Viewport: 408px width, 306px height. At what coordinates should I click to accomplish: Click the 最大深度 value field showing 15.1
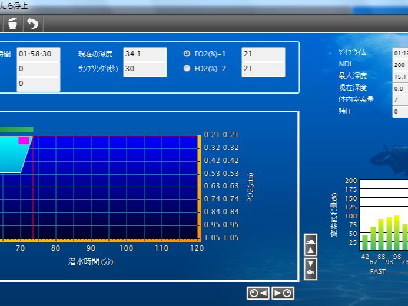point(400,76)
